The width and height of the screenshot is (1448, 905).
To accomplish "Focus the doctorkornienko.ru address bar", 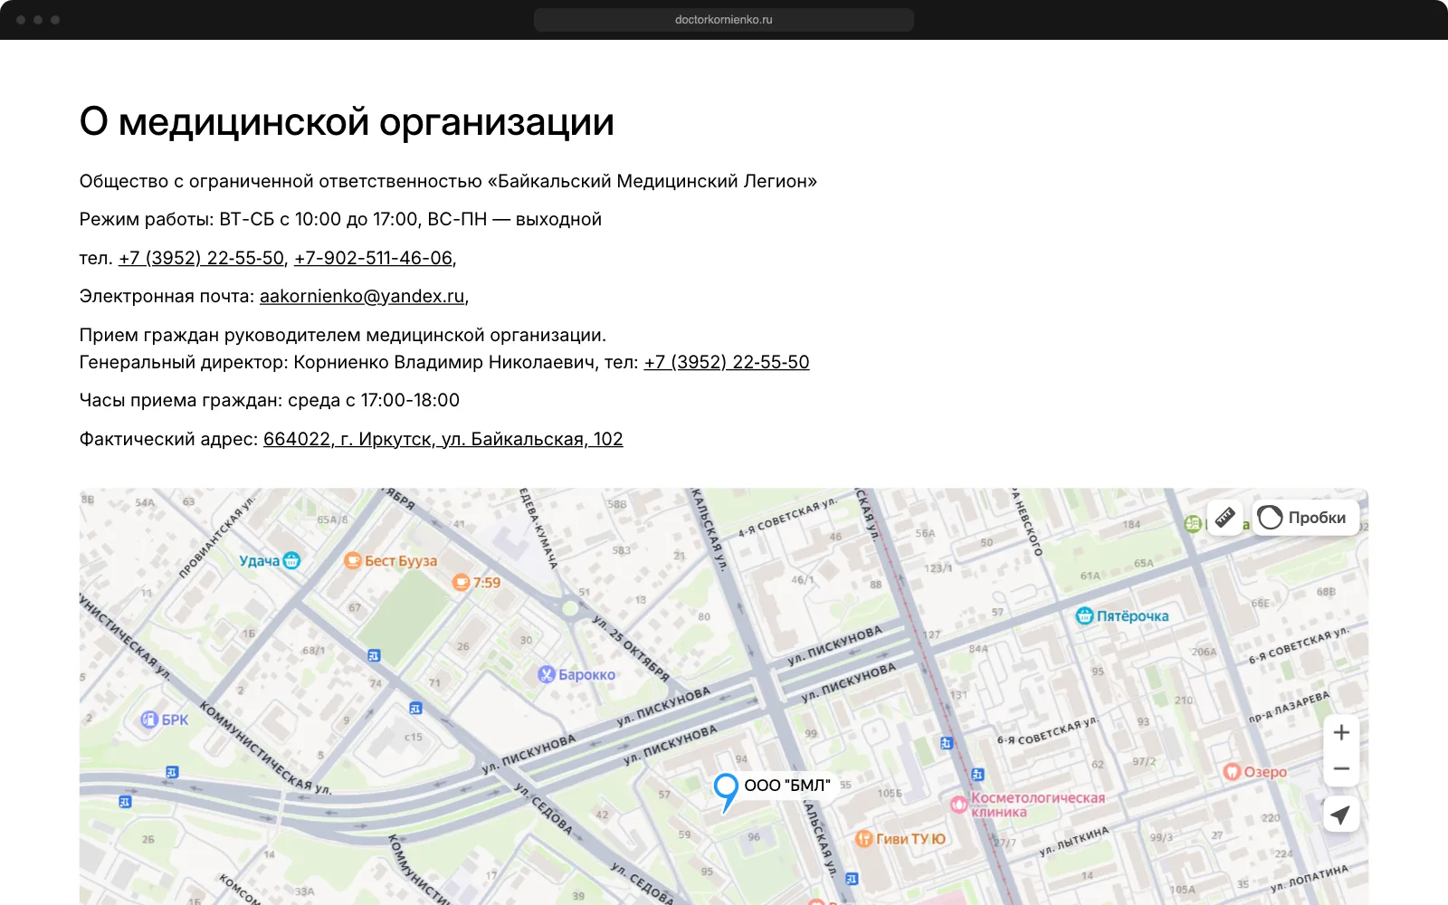I will (724, 19).
